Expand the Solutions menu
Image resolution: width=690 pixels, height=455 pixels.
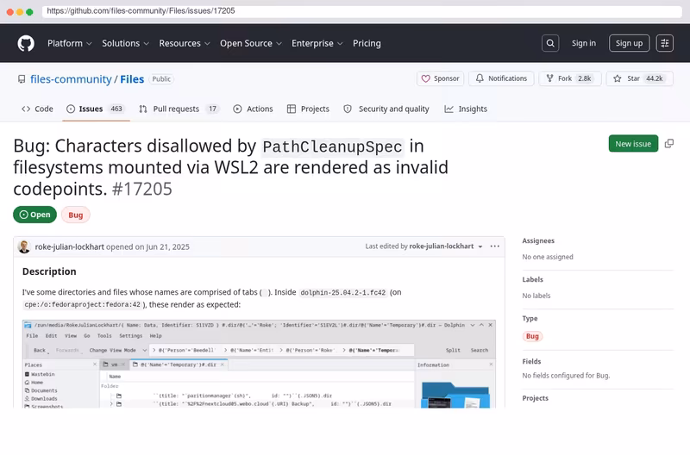click(x=125, y=44)
